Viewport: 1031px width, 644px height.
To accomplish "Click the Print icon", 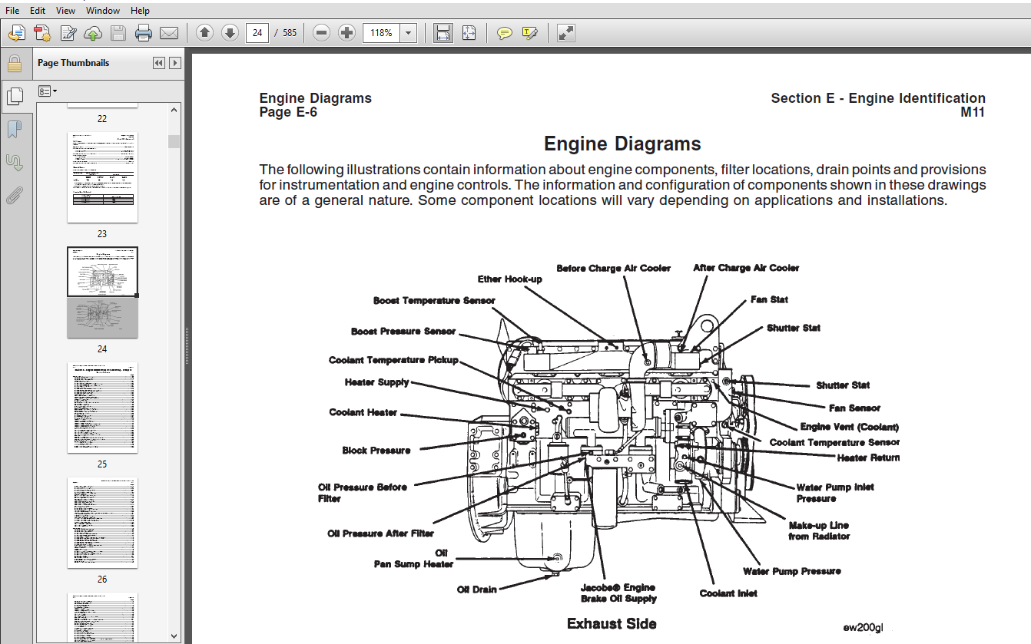I will coord(144,33).
